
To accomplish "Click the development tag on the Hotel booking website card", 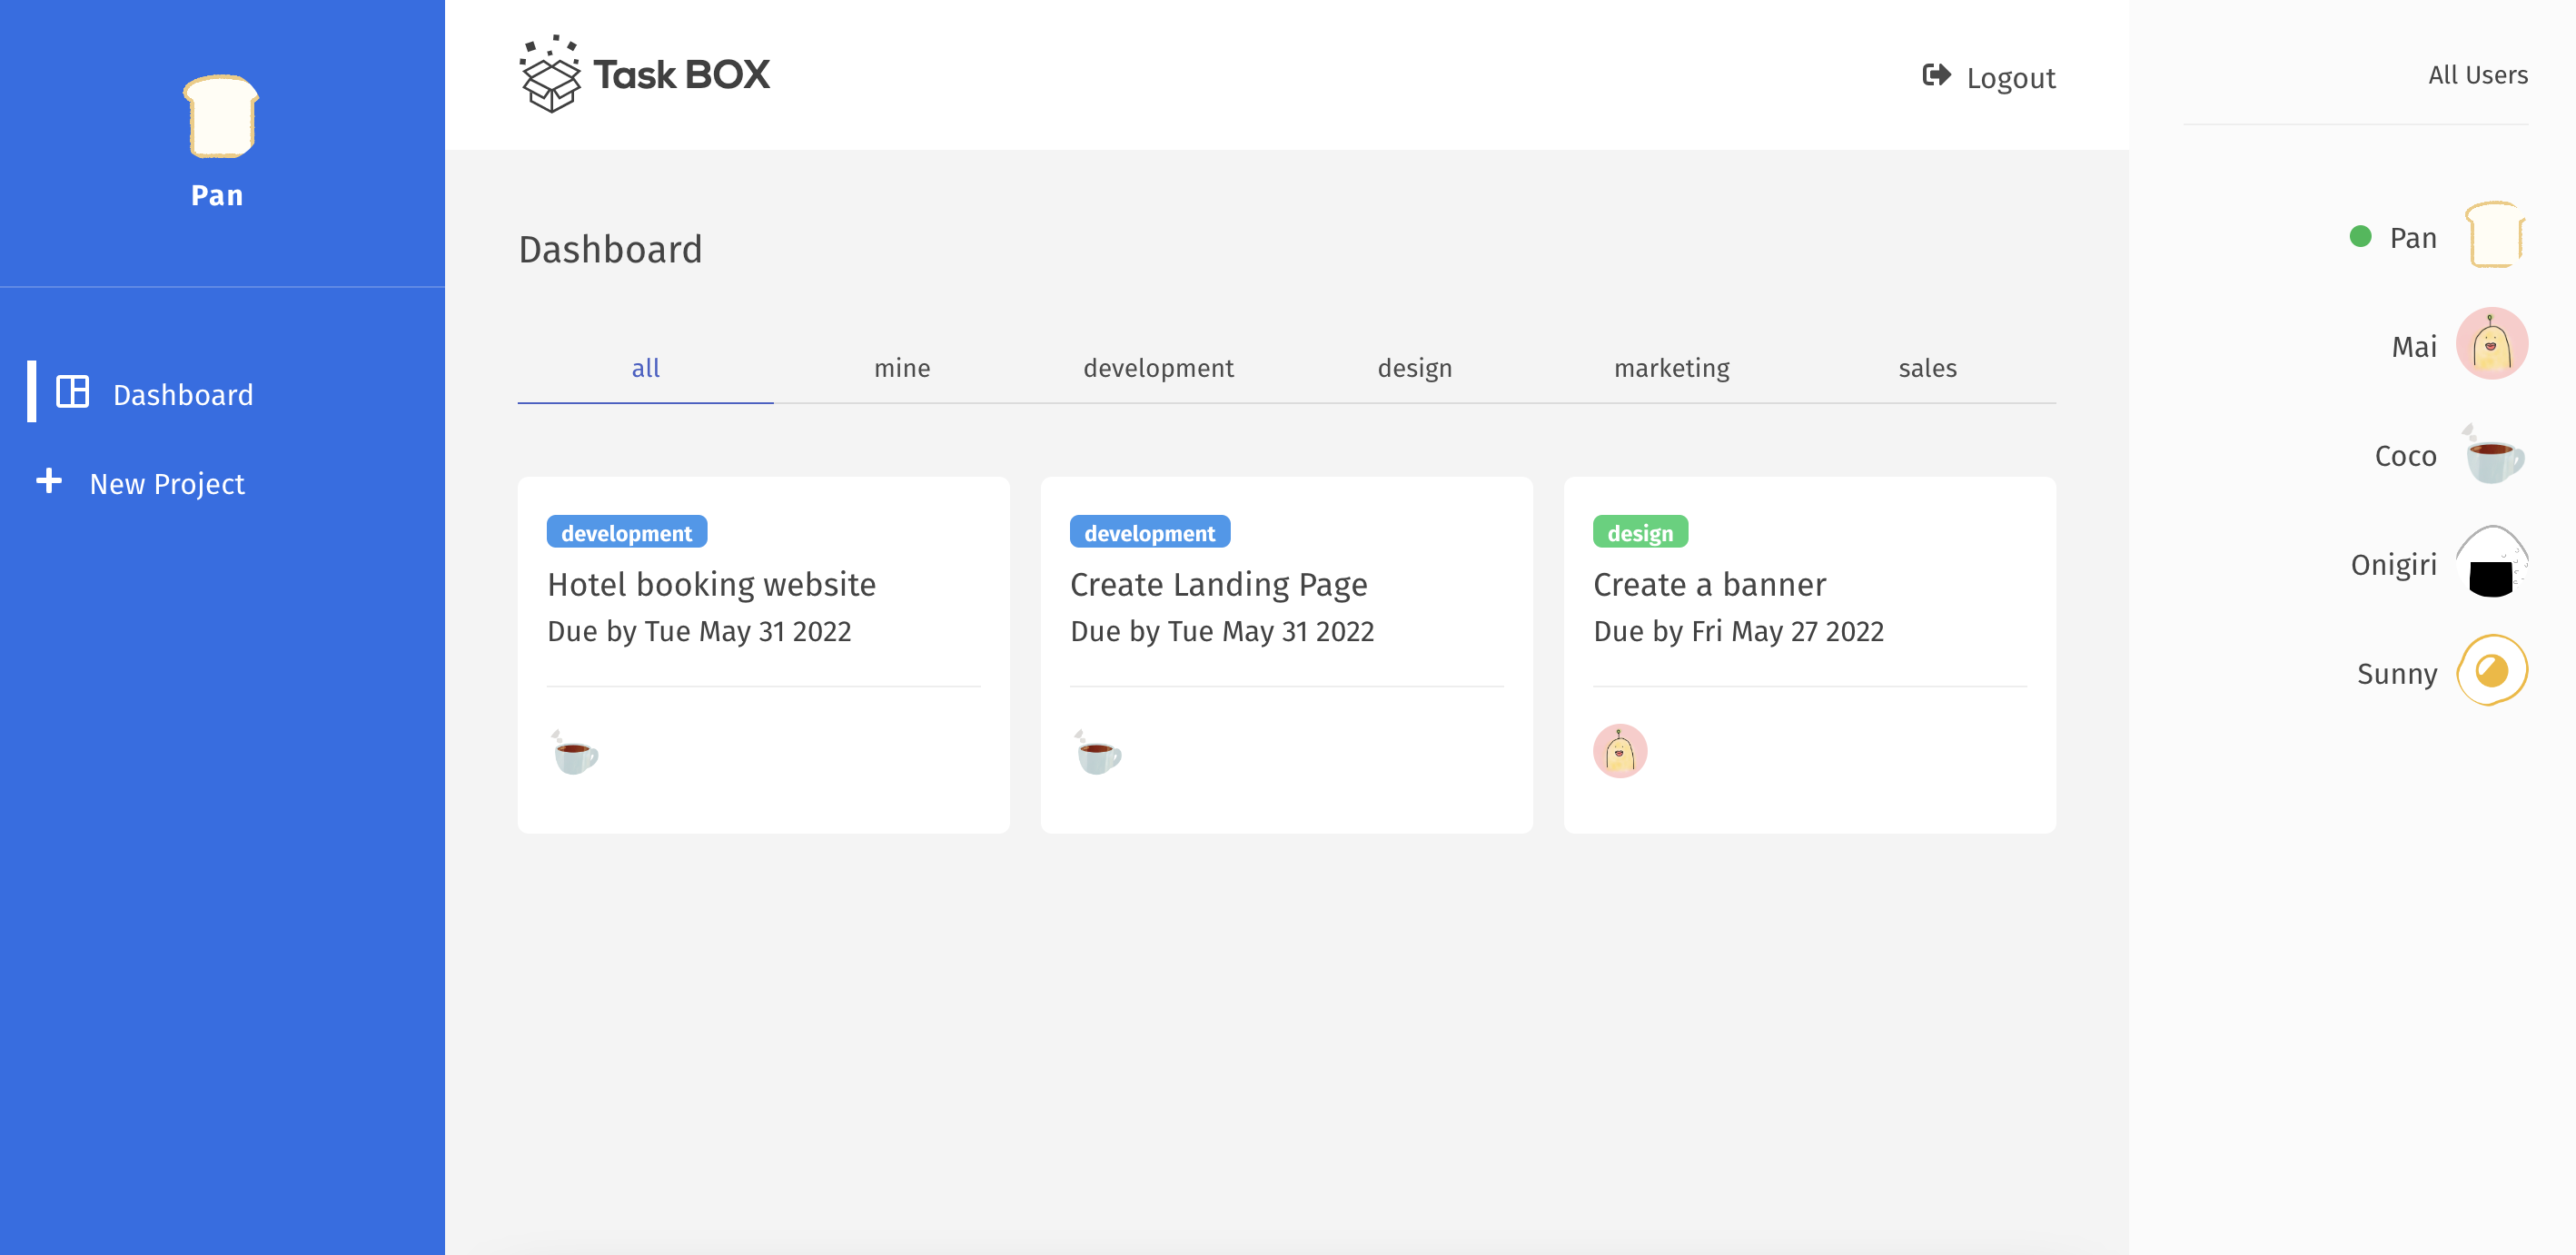I will coord(626,532).
